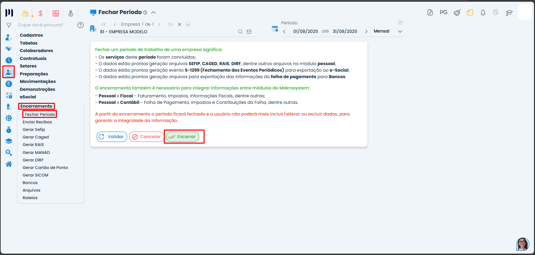Select the people (Pessoal) sidebar icon
The image size is (535, 255).
(x=9, y=72)
